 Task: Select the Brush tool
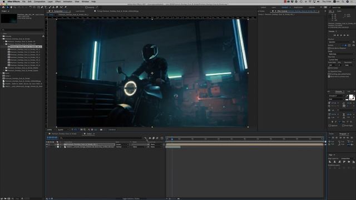[50, 7]
